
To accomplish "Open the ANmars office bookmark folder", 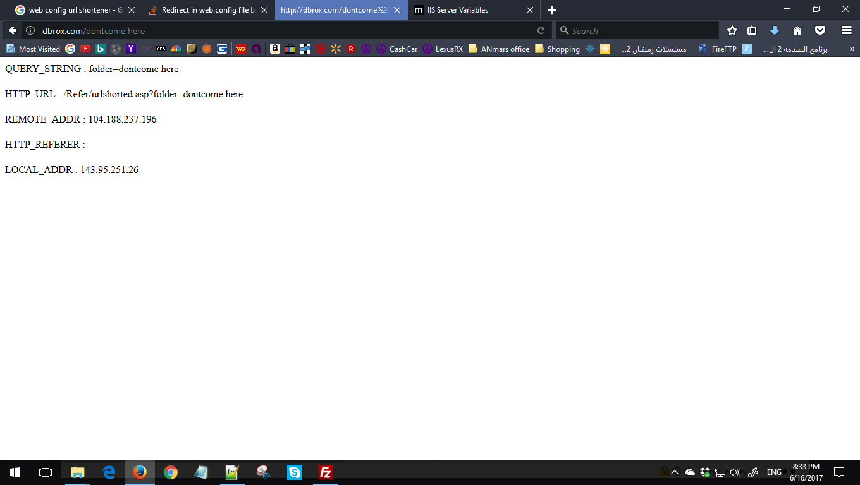I will 499,49.
